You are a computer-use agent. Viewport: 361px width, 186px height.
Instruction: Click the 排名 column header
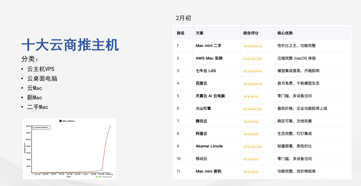[181, 33]
